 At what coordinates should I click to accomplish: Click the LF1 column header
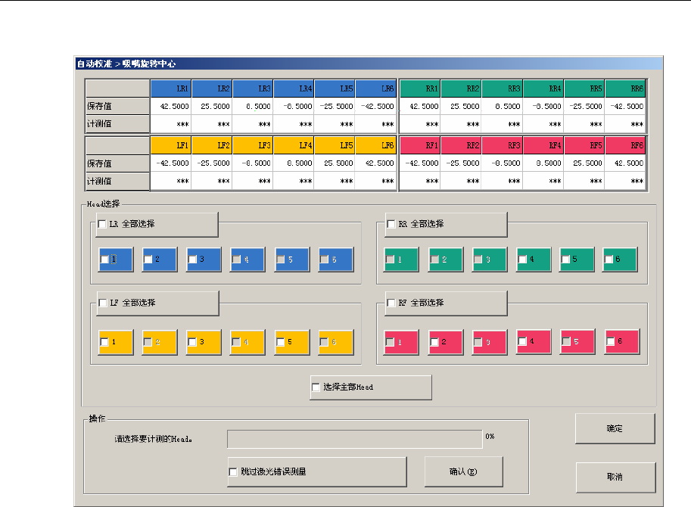pos(171,145)
